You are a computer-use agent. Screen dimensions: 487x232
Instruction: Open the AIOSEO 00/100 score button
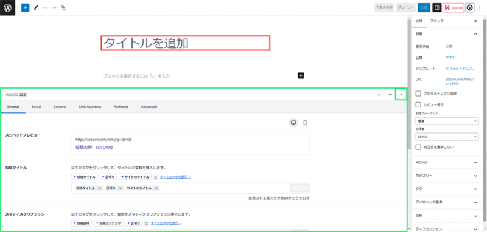click(x=454, y=8)
